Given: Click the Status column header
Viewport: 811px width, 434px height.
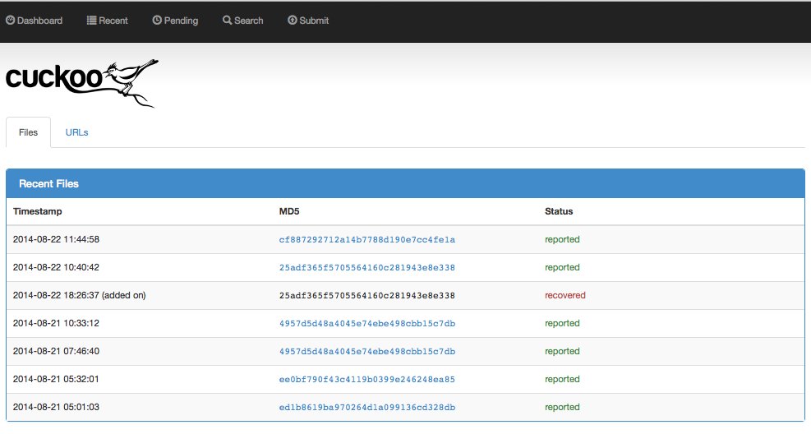Looking at the screenshot, I should tap(559, 211).
